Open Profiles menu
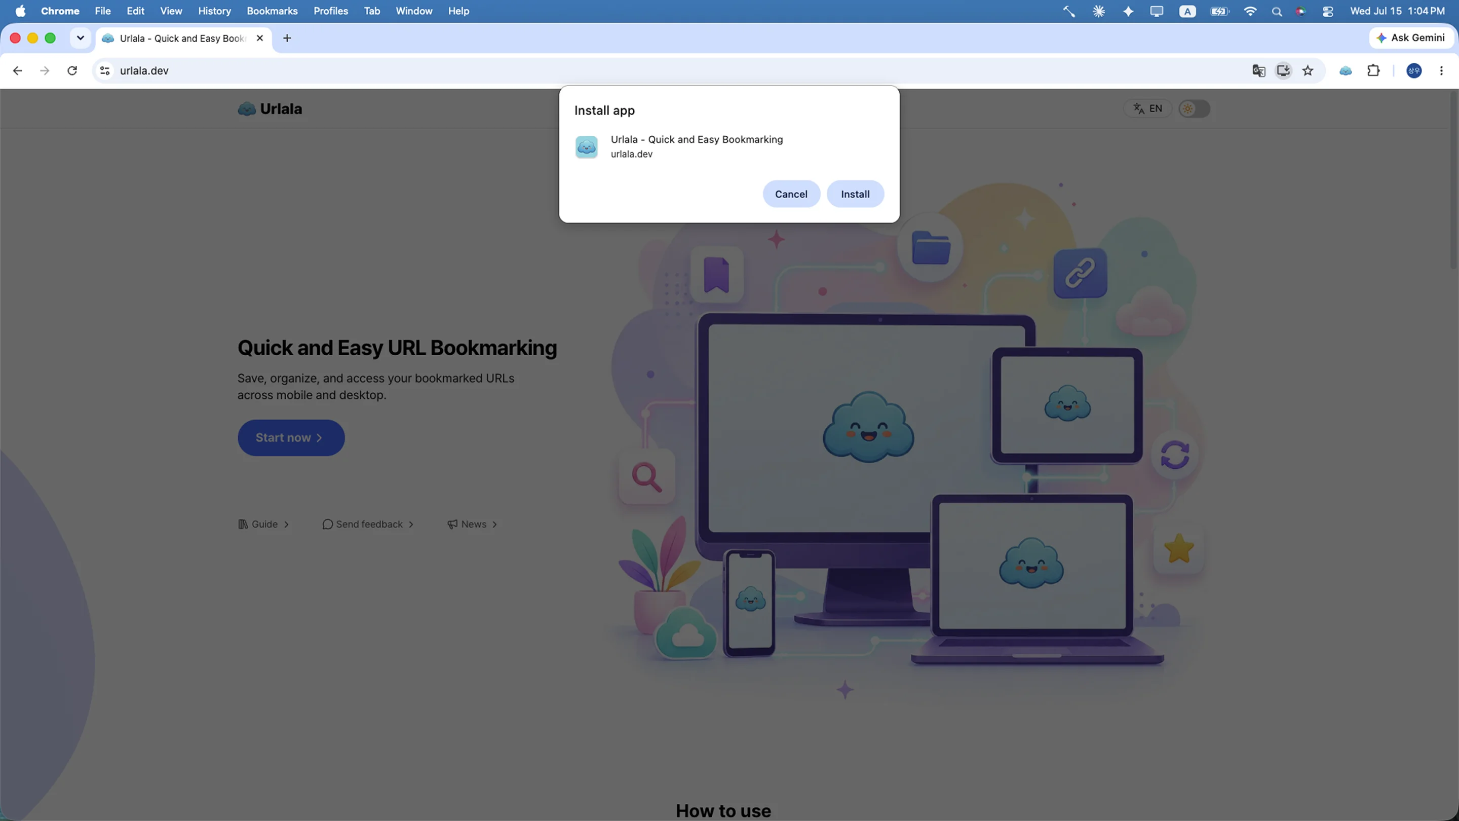Screen dimensions: 1459x821 pyautogui.click(x=331, y=11)
